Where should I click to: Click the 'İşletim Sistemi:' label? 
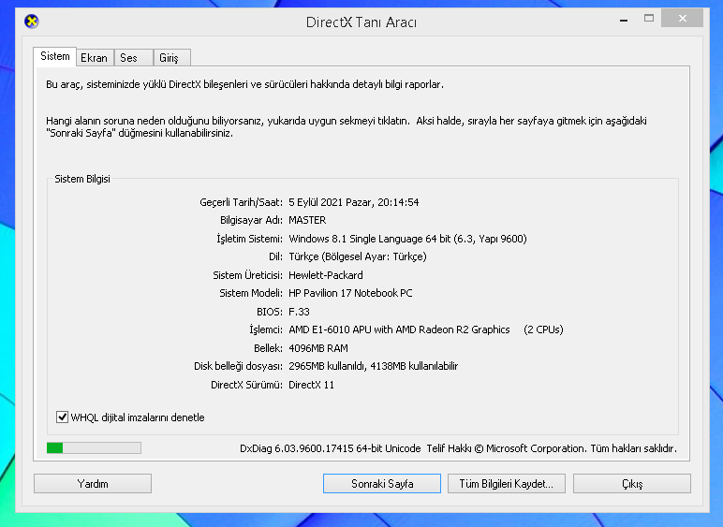249,239
